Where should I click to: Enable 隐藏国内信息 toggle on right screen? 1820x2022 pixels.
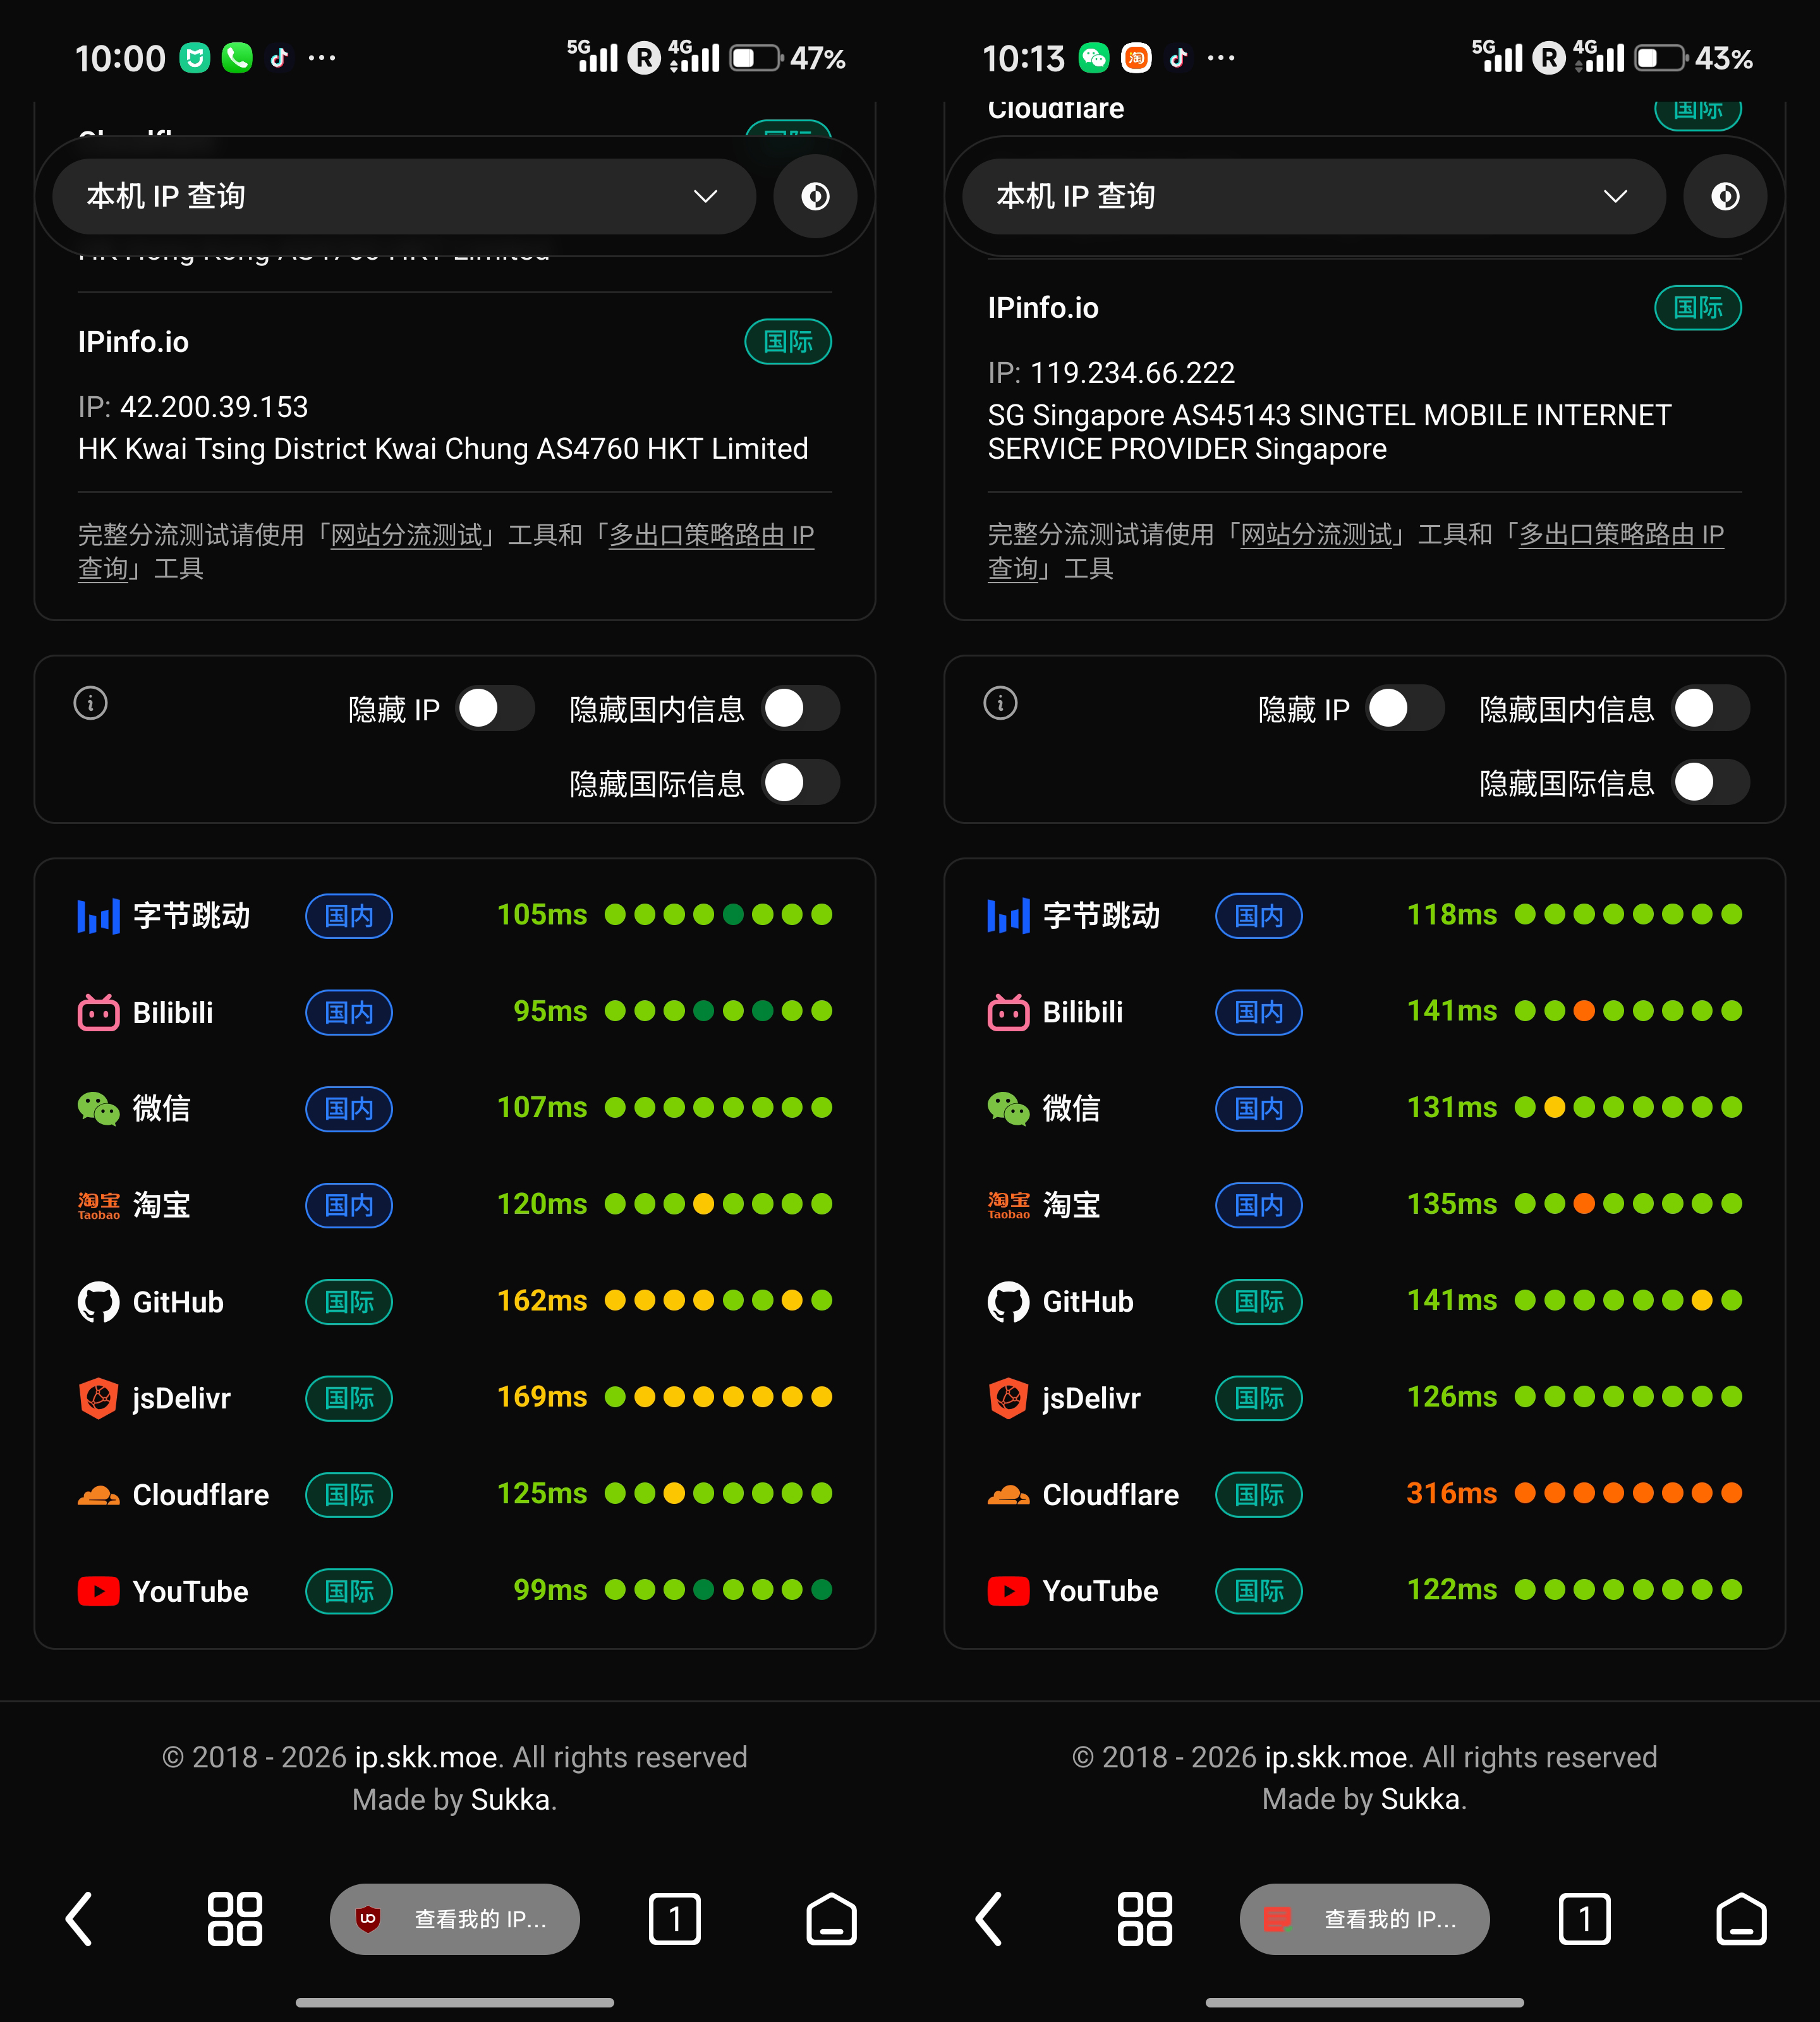coord(1710,709)
